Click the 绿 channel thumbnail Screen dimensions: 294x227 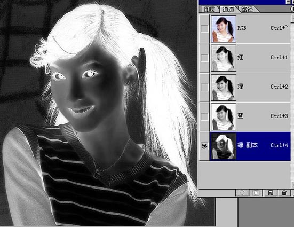pos(224,88)
